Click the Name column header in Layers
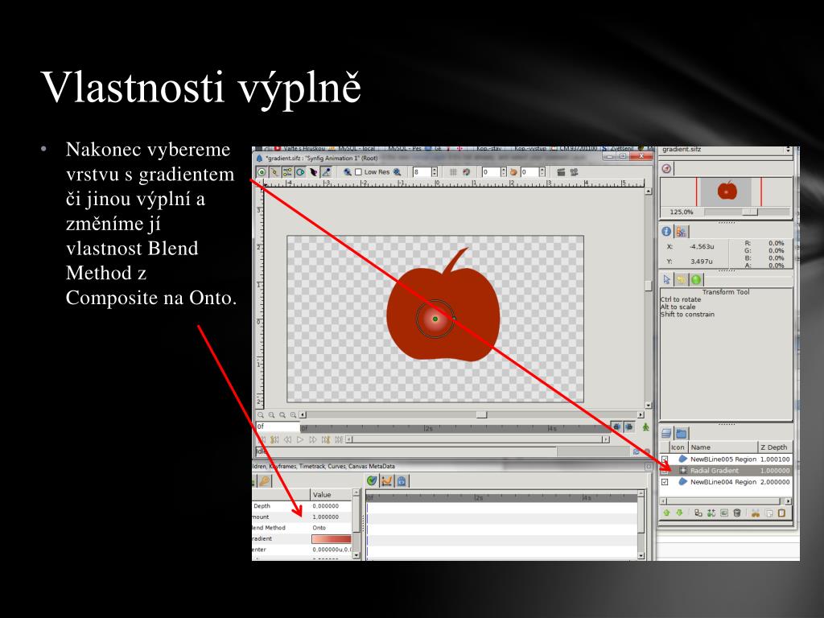Image resolution: width=824 pixels, height=618 pixels. tap(723, 447)
